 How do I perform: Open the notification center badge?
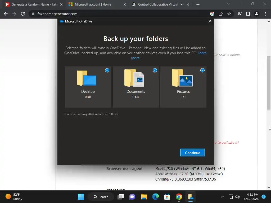click(264, 196)
